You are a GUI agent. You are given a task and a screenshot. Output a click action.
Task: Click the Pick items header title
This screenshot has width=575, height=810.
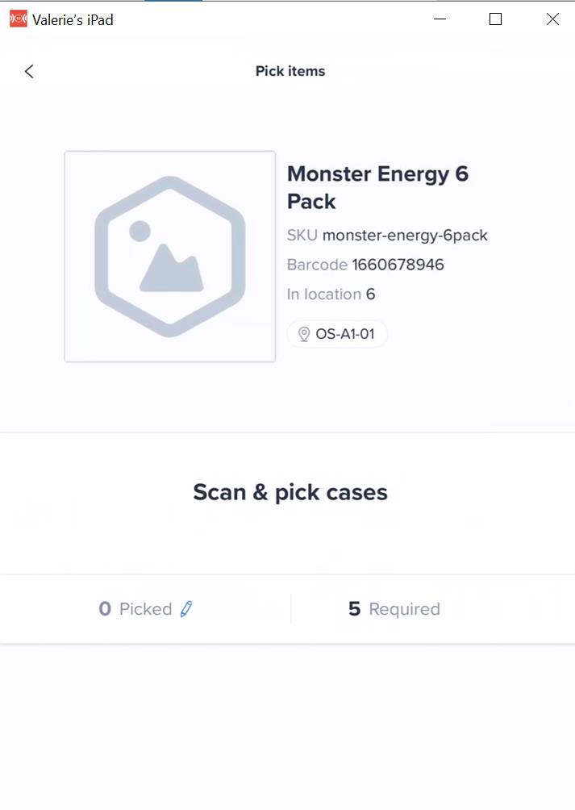[x=290, y=71]
